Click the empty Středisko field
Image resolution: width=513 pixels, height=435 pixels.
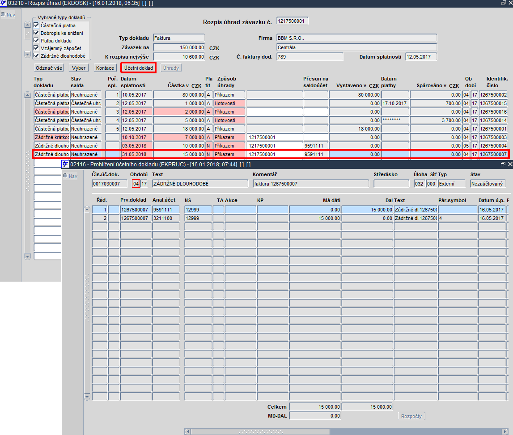(391, 184)
